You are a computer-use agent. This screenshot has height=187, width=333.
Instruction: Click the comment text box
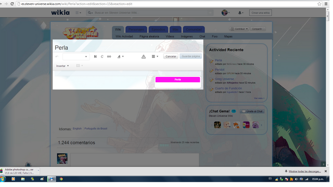135,159
